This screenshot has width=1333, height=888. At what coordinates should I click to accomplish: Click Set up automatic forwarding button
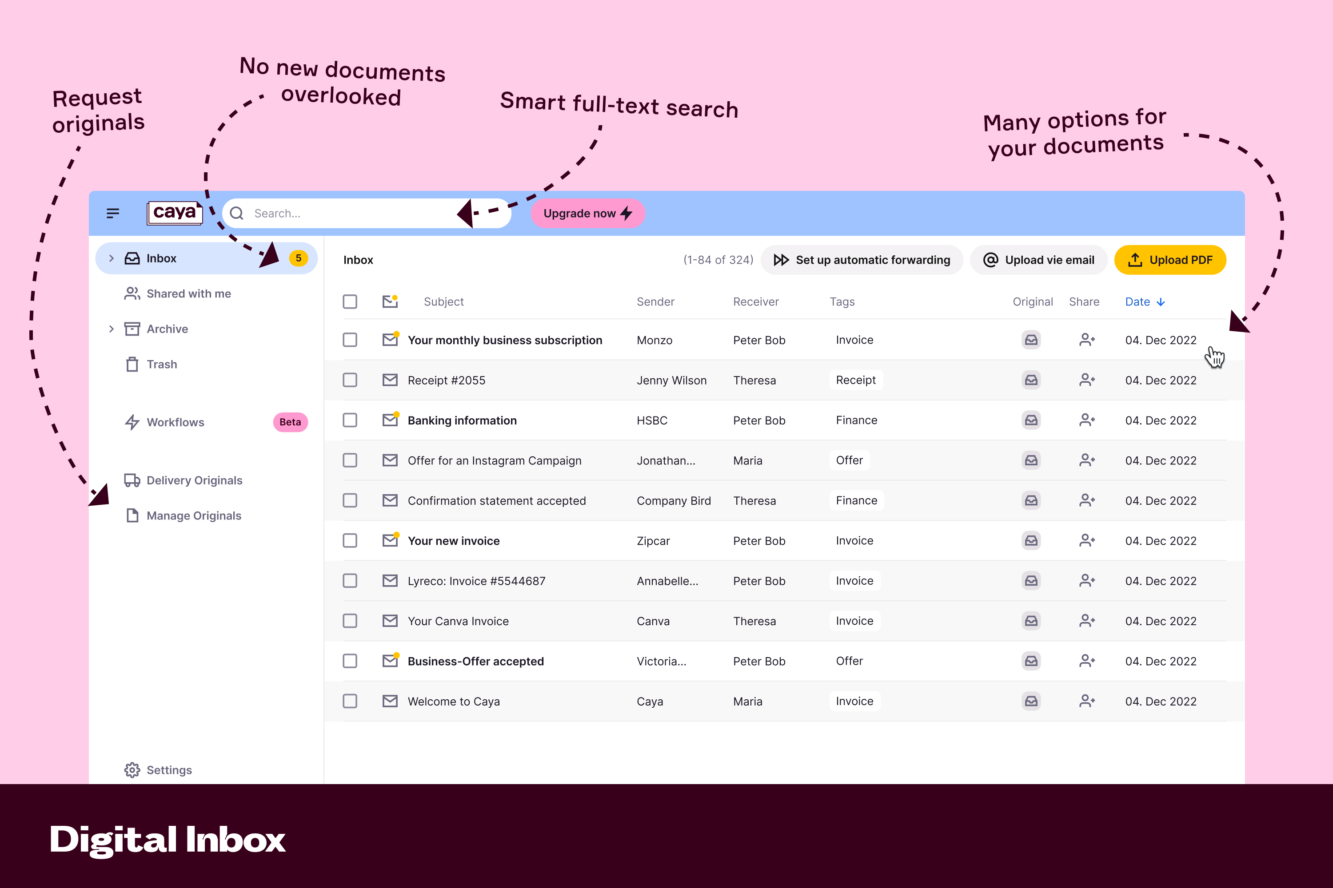(x=862, y=260)
